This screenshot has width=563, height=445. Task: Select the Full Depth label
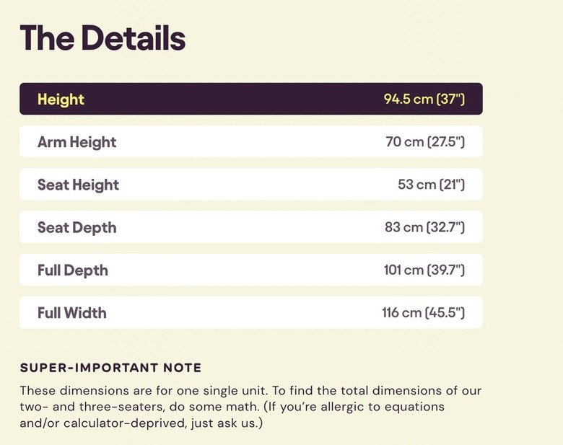point(73,270)
